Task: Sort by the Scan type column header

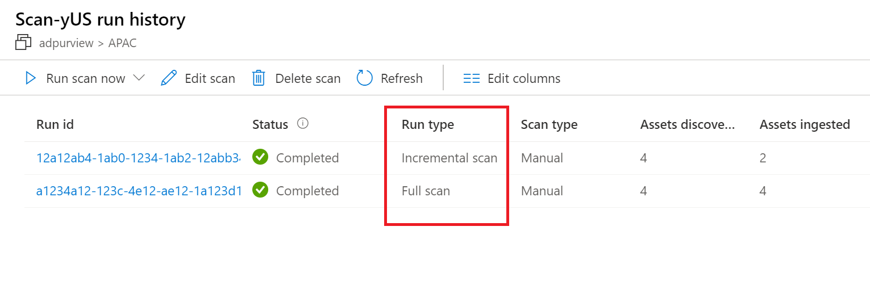Action: (549, 125)
